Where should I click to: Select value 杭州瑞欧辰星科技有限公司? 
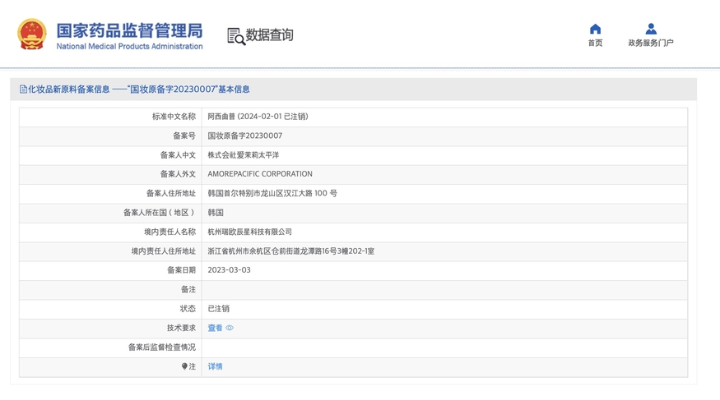[250, 232]
